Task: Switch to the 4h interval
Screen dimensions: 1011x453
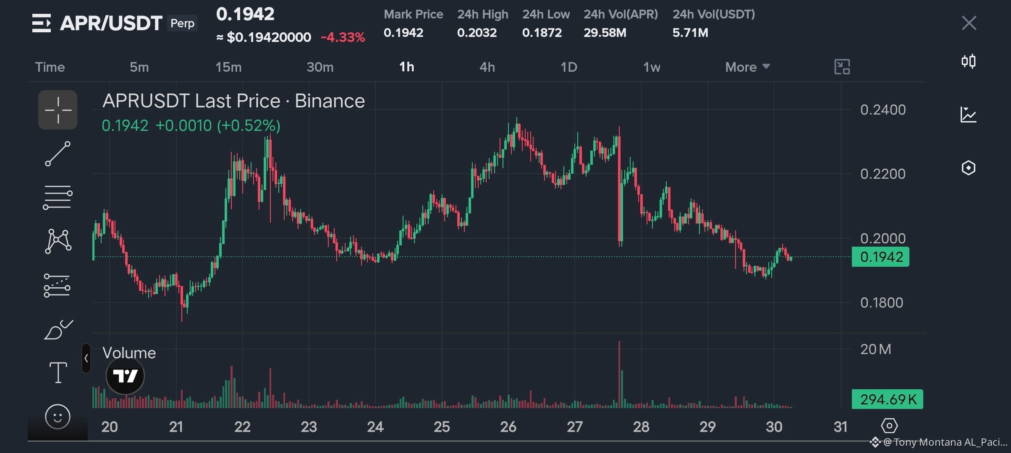Action: point(487,67)
